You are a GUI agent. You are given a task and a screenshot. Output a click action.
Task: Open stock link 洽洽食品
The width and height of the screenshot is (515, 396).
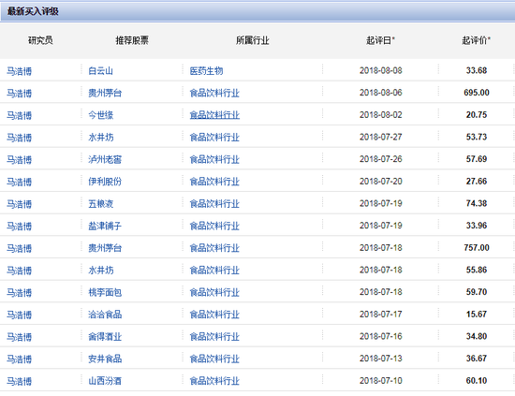coord(105,315)
